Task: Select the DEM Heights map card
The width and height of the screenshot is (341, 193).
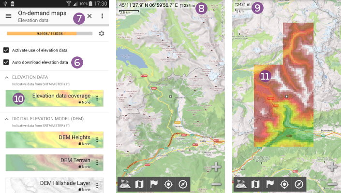Action: tap(54, 140)
